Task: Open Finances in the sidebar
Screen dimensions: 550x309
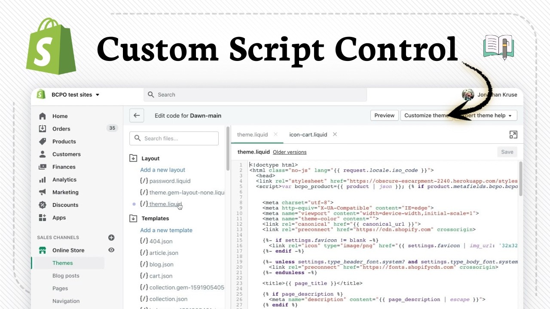Action: (x=64, y=167)
